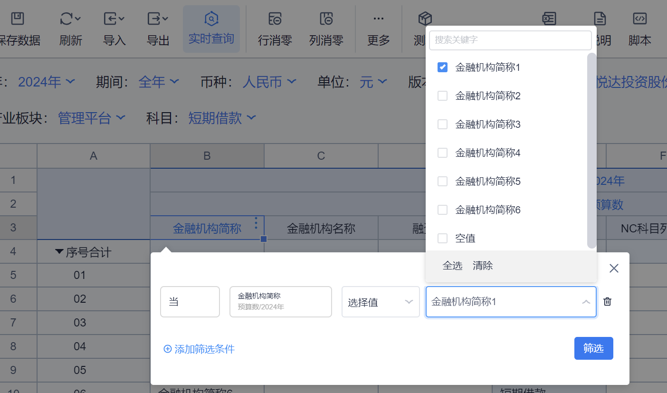Open the Script (脚本) toolbar icon

pos(639,19)
